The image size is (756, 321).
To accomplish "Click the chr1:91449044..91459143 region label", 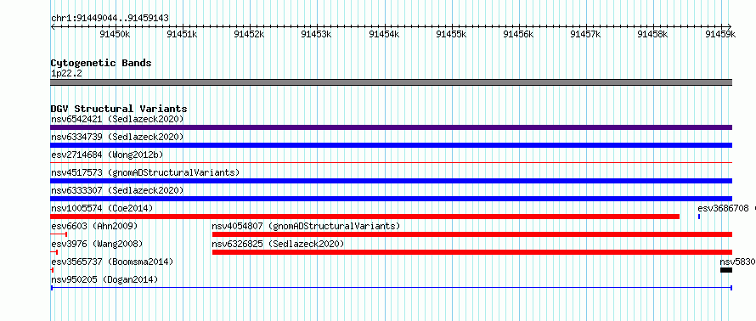I will 110,19.
